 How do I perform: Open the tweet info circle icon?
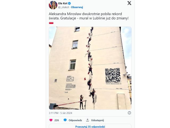coord(129,113)
